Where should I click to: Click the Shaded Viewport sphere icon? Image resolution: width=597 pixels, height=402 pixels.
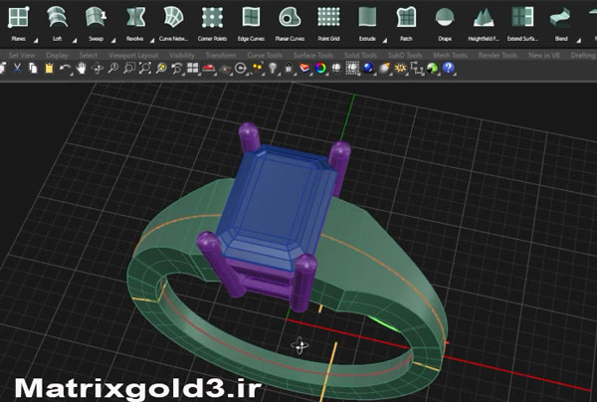(x=336, y=69)
